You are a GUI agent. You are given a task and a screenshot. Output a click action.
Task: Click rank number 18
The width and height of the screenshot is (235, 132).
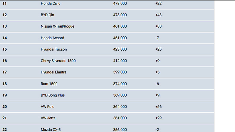5,84
